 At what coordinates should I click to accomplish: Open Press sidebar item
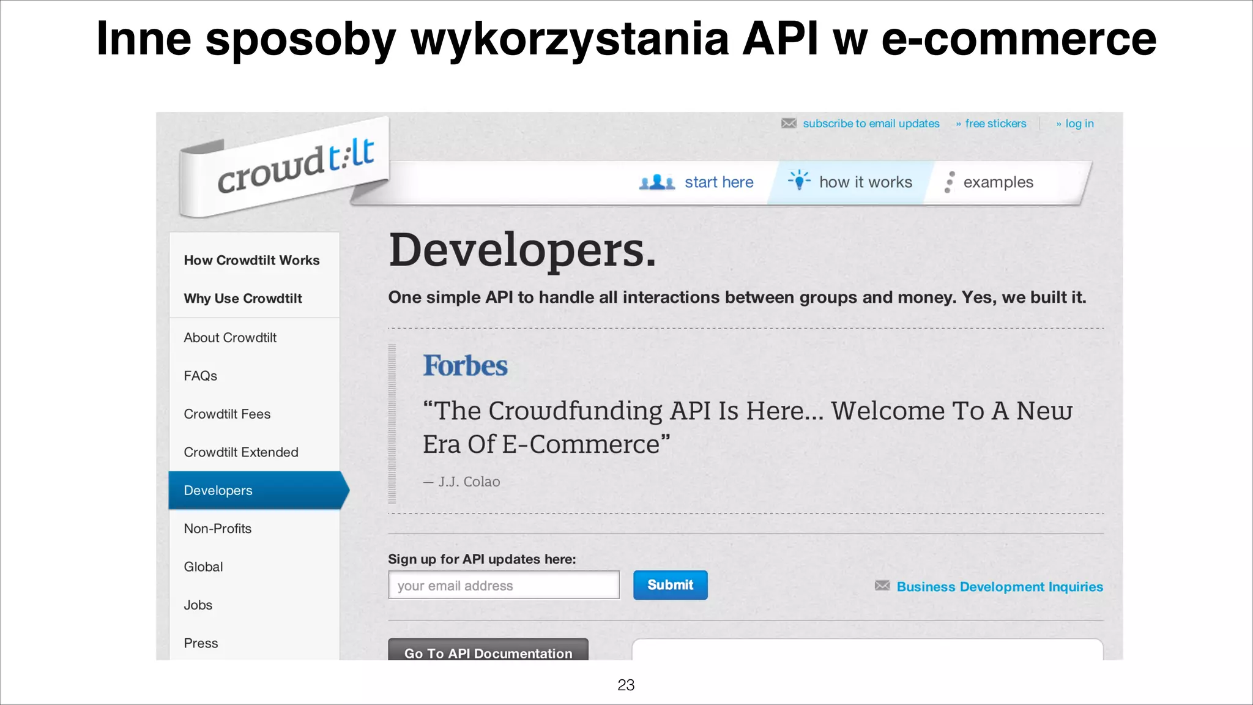click(x=201, y=643)
